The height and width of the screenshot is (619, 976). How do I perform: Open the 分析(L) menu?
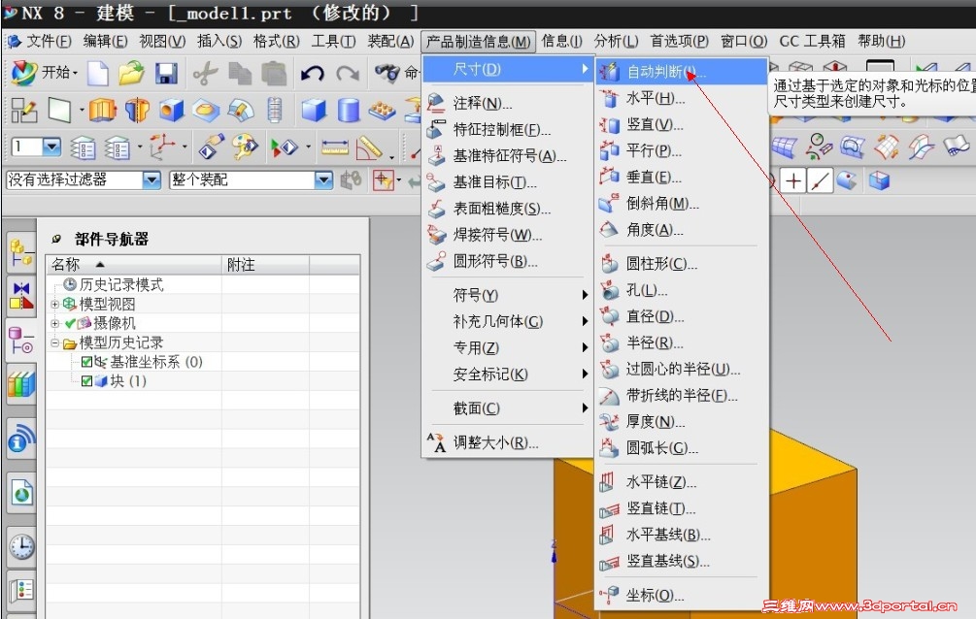pos(616,41)
